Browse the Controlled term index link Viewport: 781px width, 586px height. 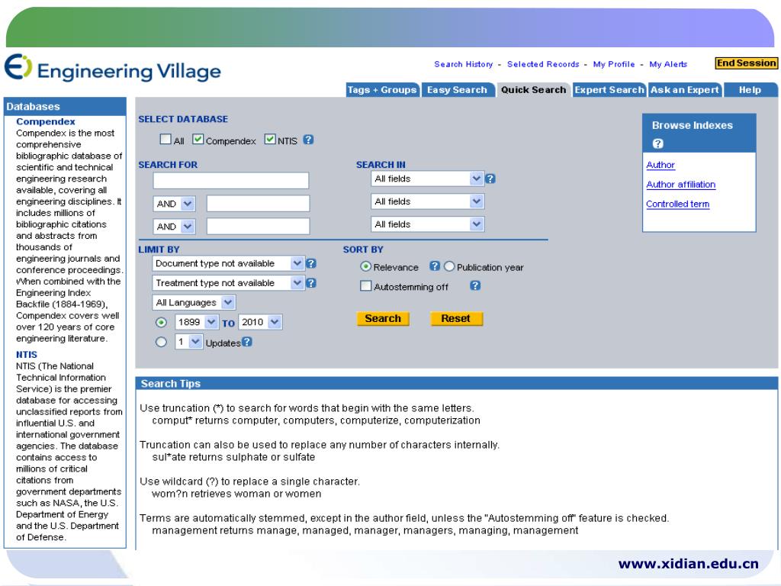coord(677,204)
